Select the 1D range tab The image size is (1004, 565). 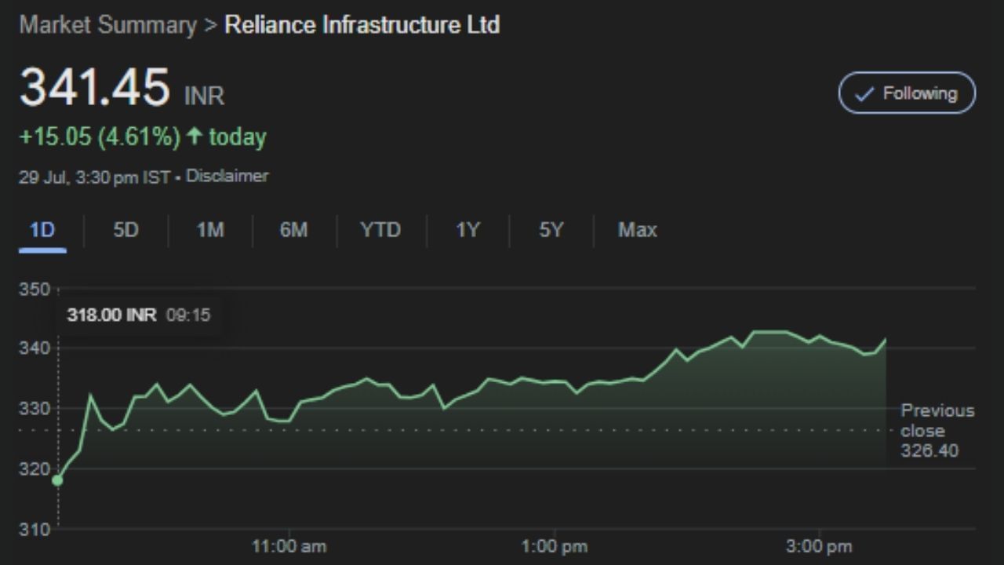[x=42, y=231]
